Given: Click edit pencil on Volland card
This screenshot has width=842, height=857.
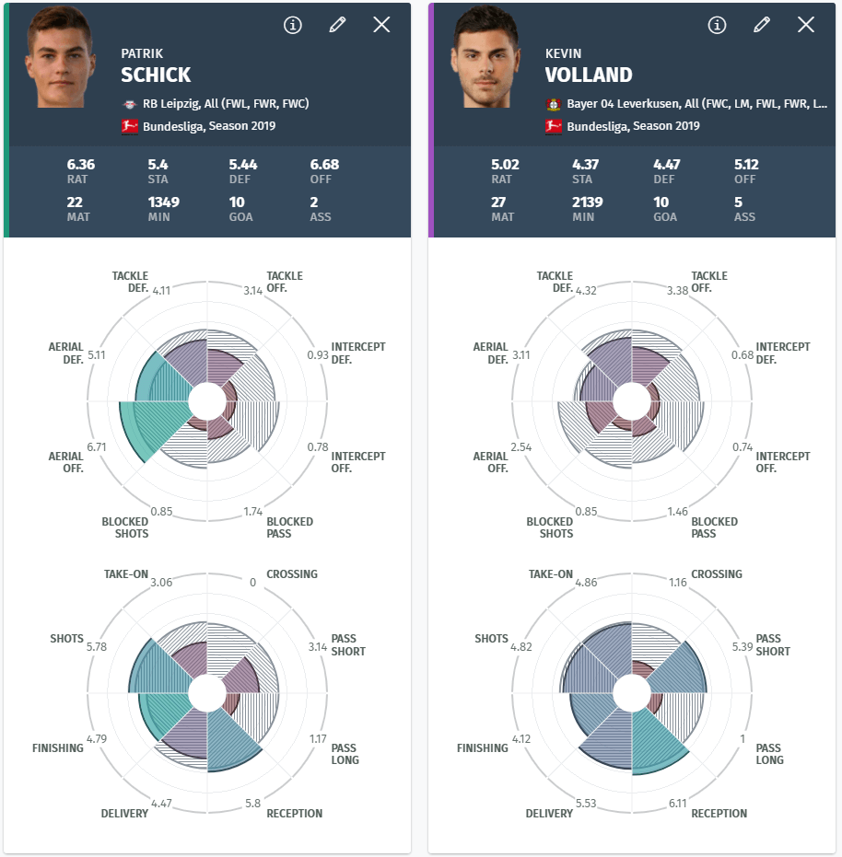Looking at the screenshot, I should click(x=762, y=25).
